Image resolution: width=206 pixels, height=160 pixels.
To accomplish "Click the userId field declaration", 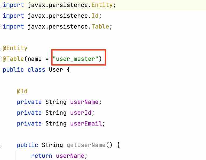I will [81, 113].
